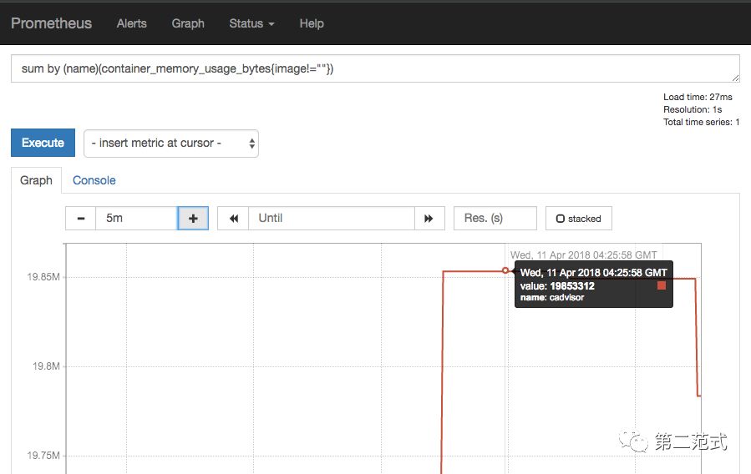This screenshot has width=751, height=474.
Task: Click the 19.8M y-axis label
Action: 46,366
